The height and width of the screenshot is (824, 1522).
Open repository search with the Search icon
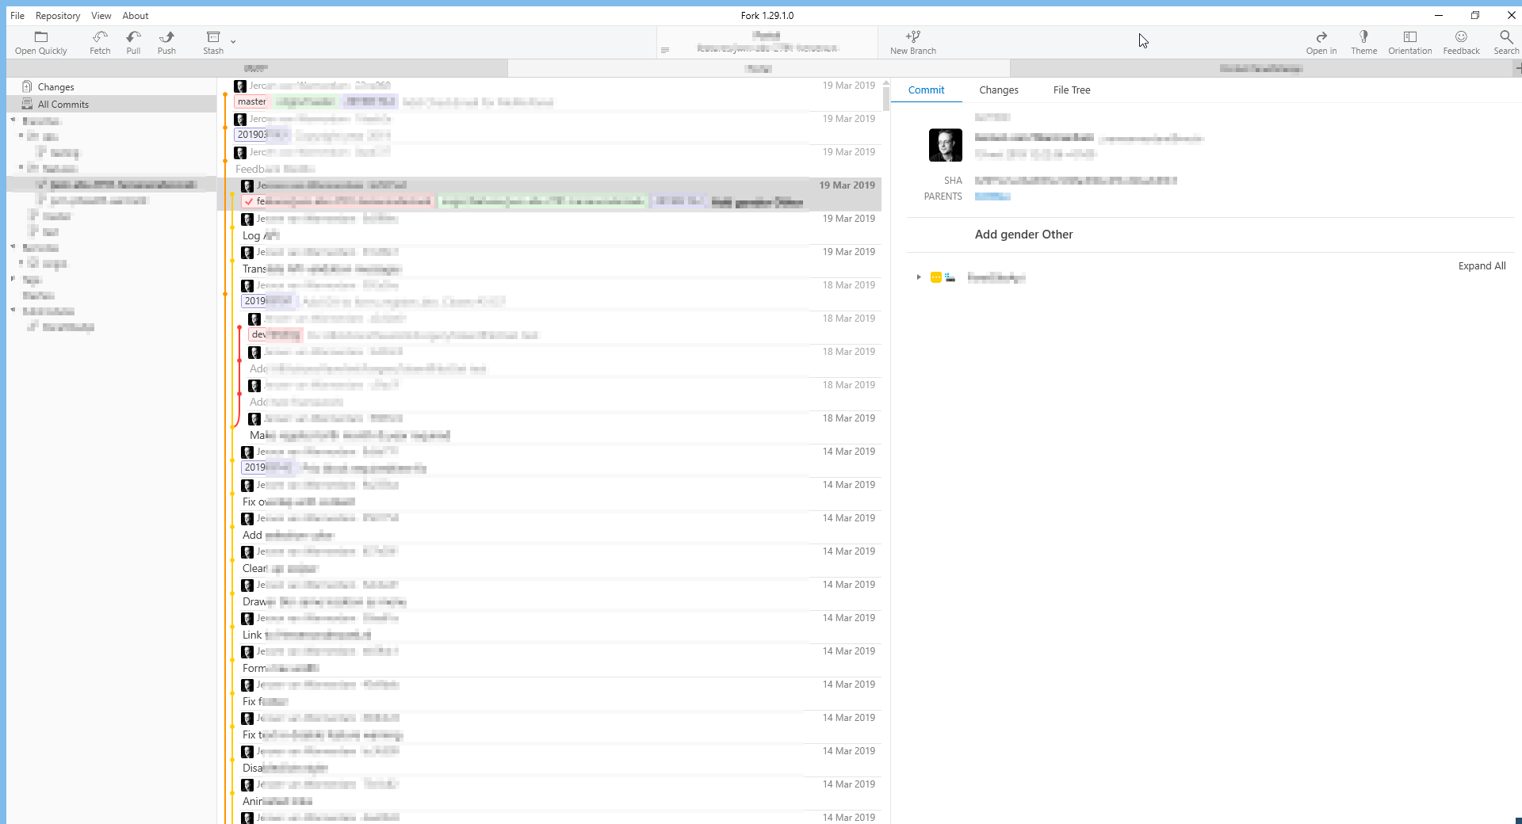click(1505, 42)
